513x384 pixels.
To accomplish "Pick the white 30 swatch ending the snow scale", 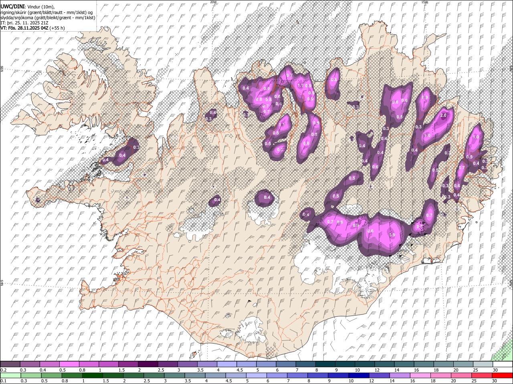I will (x=502, y=364).
